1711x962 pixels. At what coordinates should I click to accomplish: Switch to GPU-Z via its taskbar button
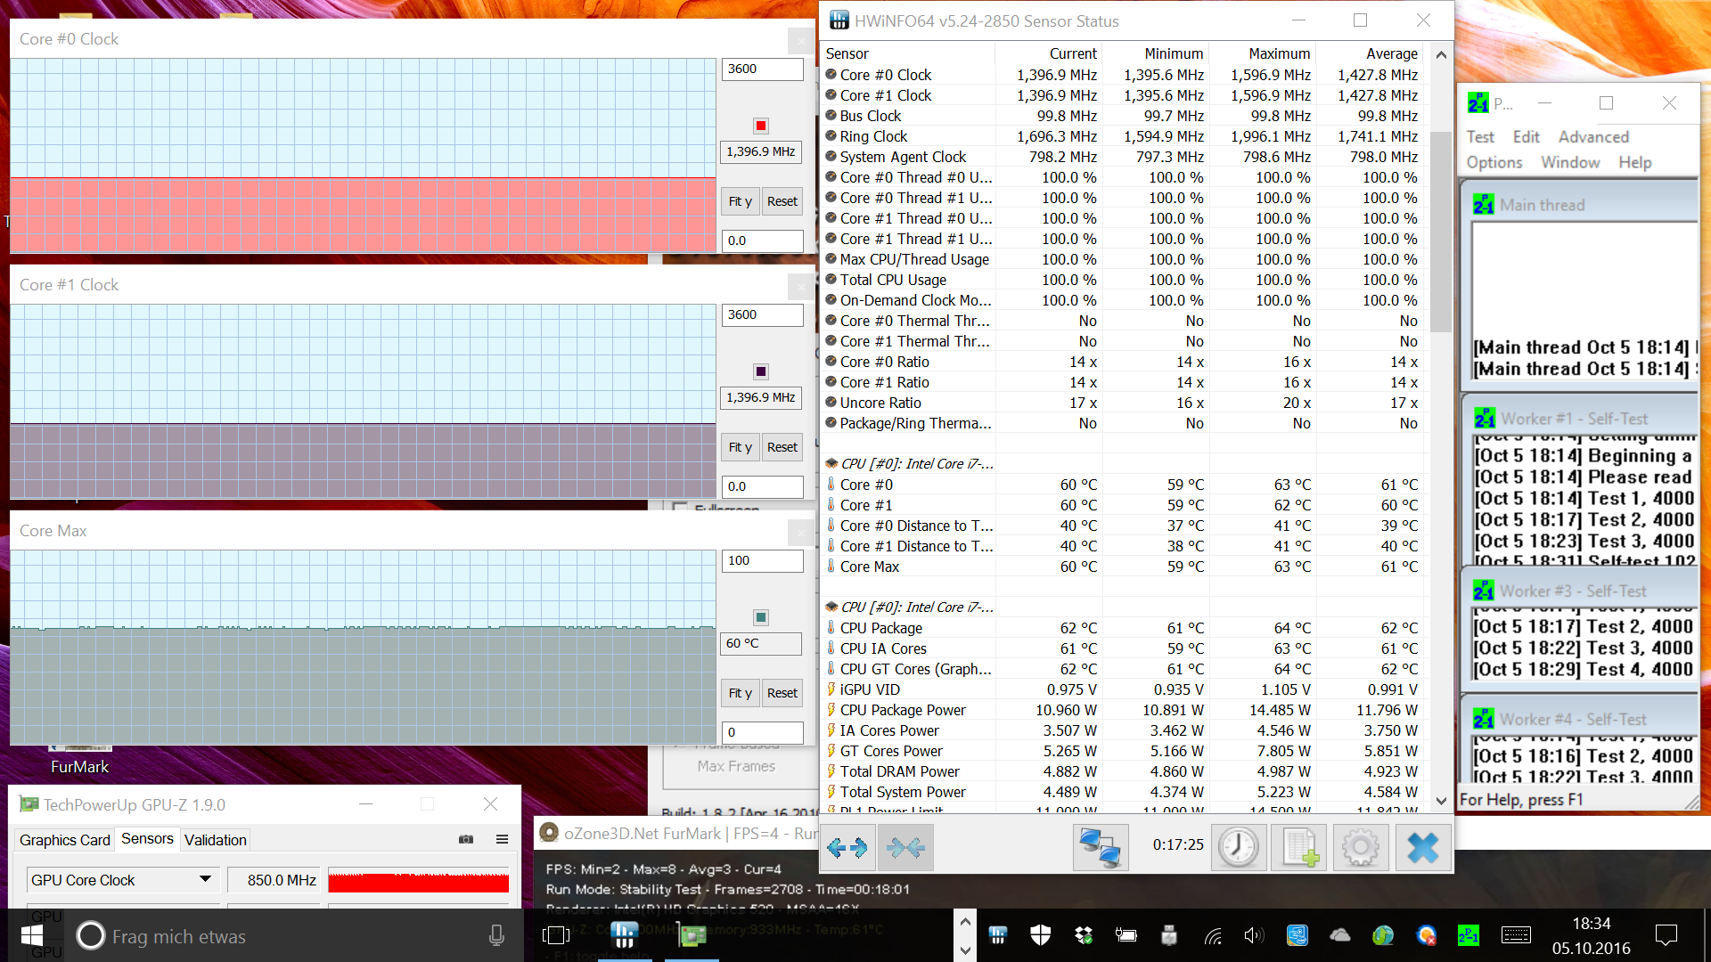692,935
